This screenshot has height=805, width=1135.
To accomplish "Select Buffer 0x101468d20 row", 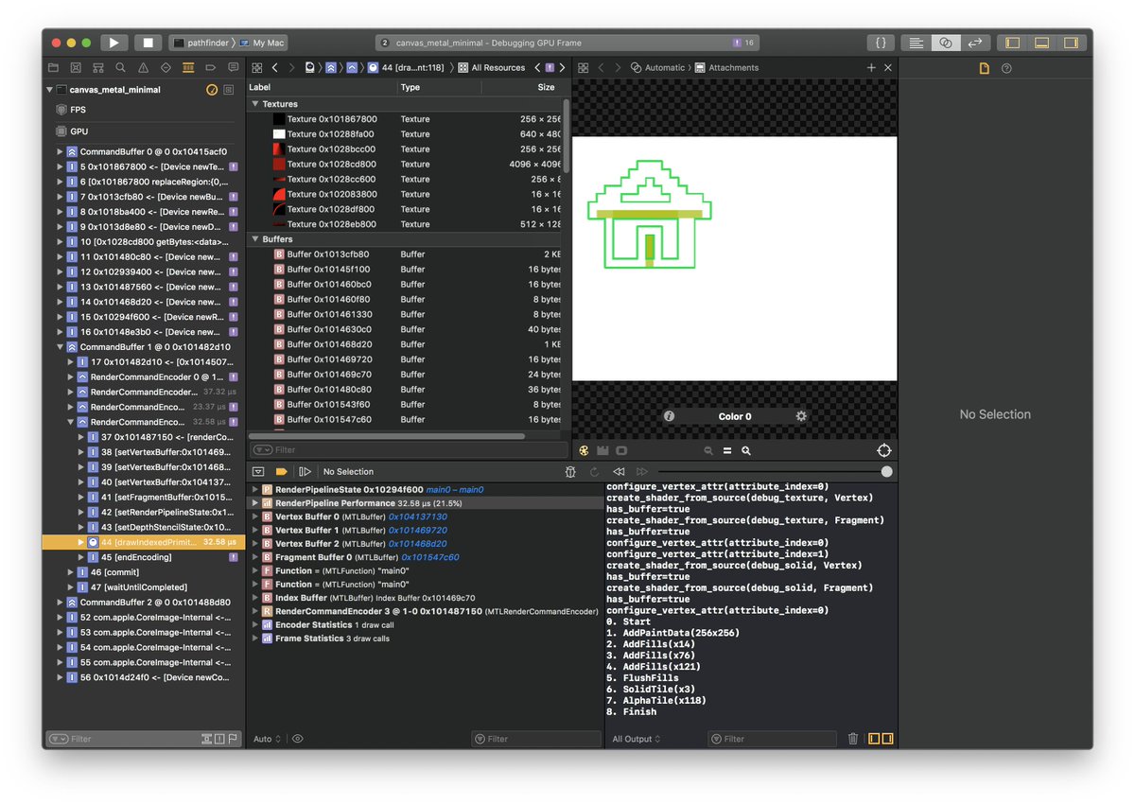I will 403,344.
